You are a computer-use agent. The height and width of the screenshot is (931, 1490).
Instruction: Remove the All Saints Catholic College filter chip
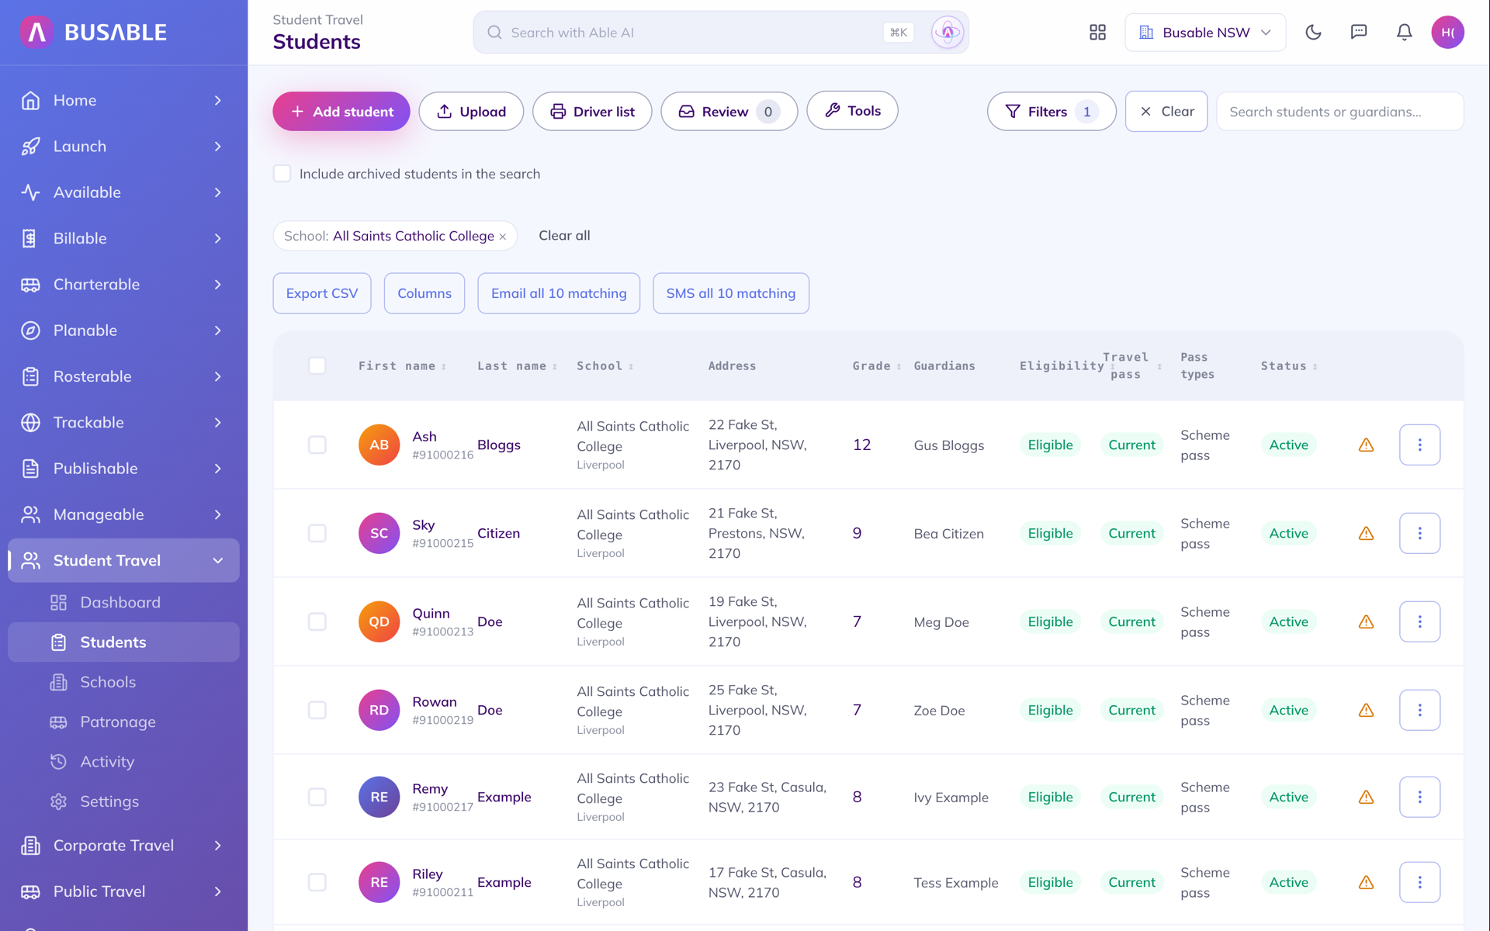click(503, 237)
